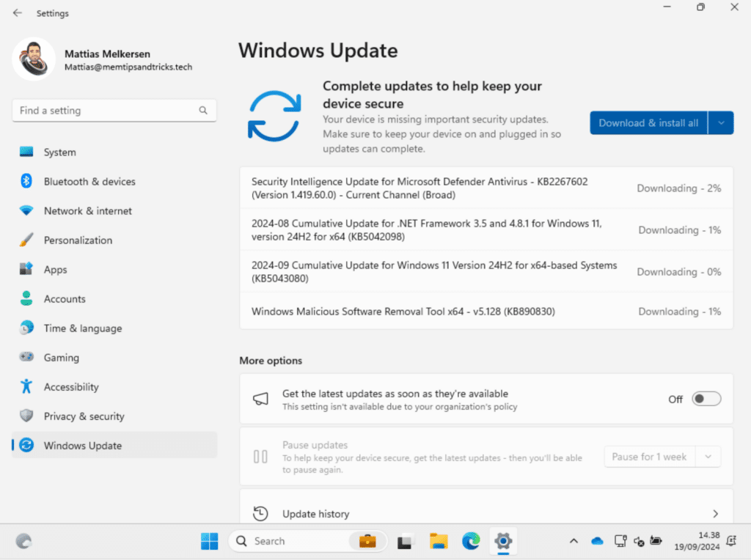Open Gaming settings page
This screenshot has height=560, width=751.
click(114, 358)
